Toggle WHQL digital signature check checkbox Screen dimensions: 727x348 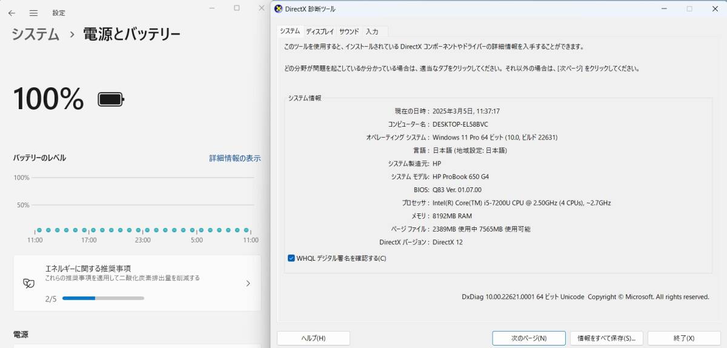click(291, 258)
